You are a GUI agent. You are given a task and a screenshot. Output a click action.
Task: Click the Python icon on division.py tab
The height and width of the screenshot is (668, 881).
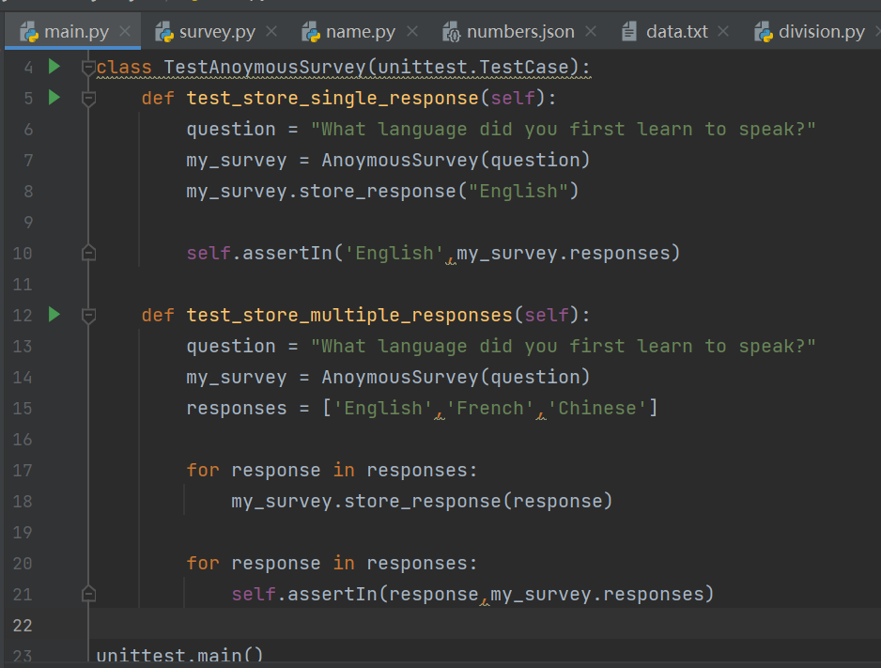pos(764,32)
